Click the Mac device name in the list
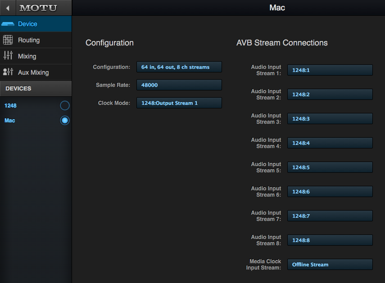Screen dimensions: 385x283 pyautogui.click(x=10, y=121)
